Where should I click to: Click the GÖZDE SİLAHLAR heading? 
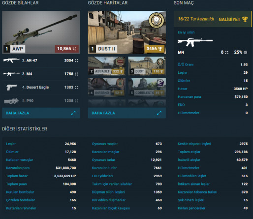pyautogui.click(x=20, y=3)
